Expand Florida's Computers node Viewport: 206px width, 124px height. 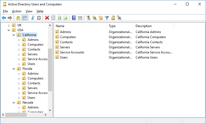[x=19, y=79]
